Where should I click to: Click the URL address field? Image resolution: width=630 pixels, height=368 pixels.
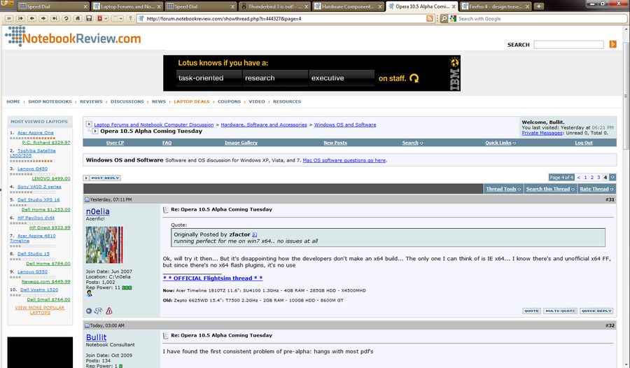point(286,18)
